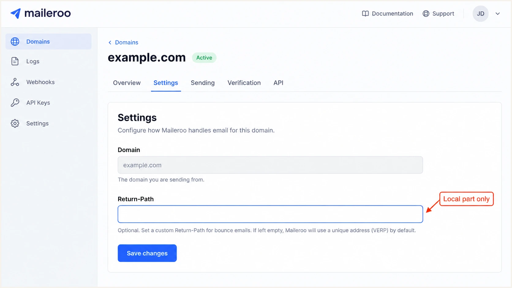Viewport: 512px width, 288px height.
Task: Click the Return-Path field label
Action: 136,199
